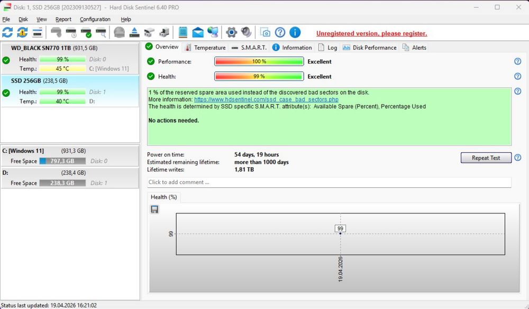Save the health graph using floppy icon

154,210
